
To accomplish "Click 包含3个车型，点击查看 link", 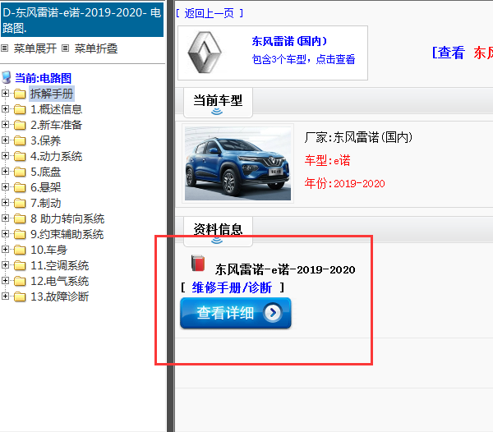I will point(303,59).
